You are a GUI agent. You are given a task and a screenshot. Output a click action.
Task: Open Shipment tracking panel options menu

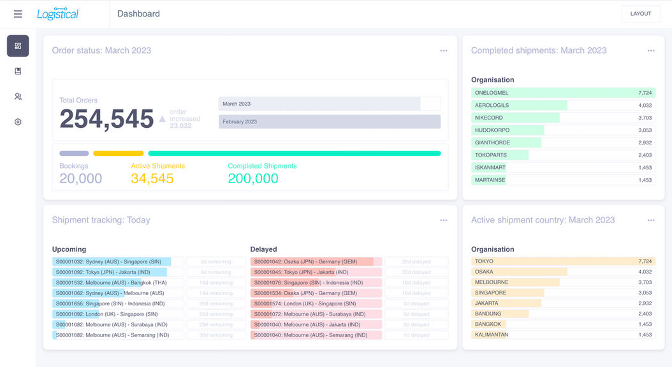point(444,220)
